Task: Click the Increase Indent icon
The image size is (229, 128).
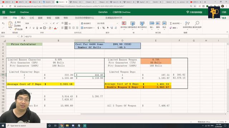Action: coord(77,28)
